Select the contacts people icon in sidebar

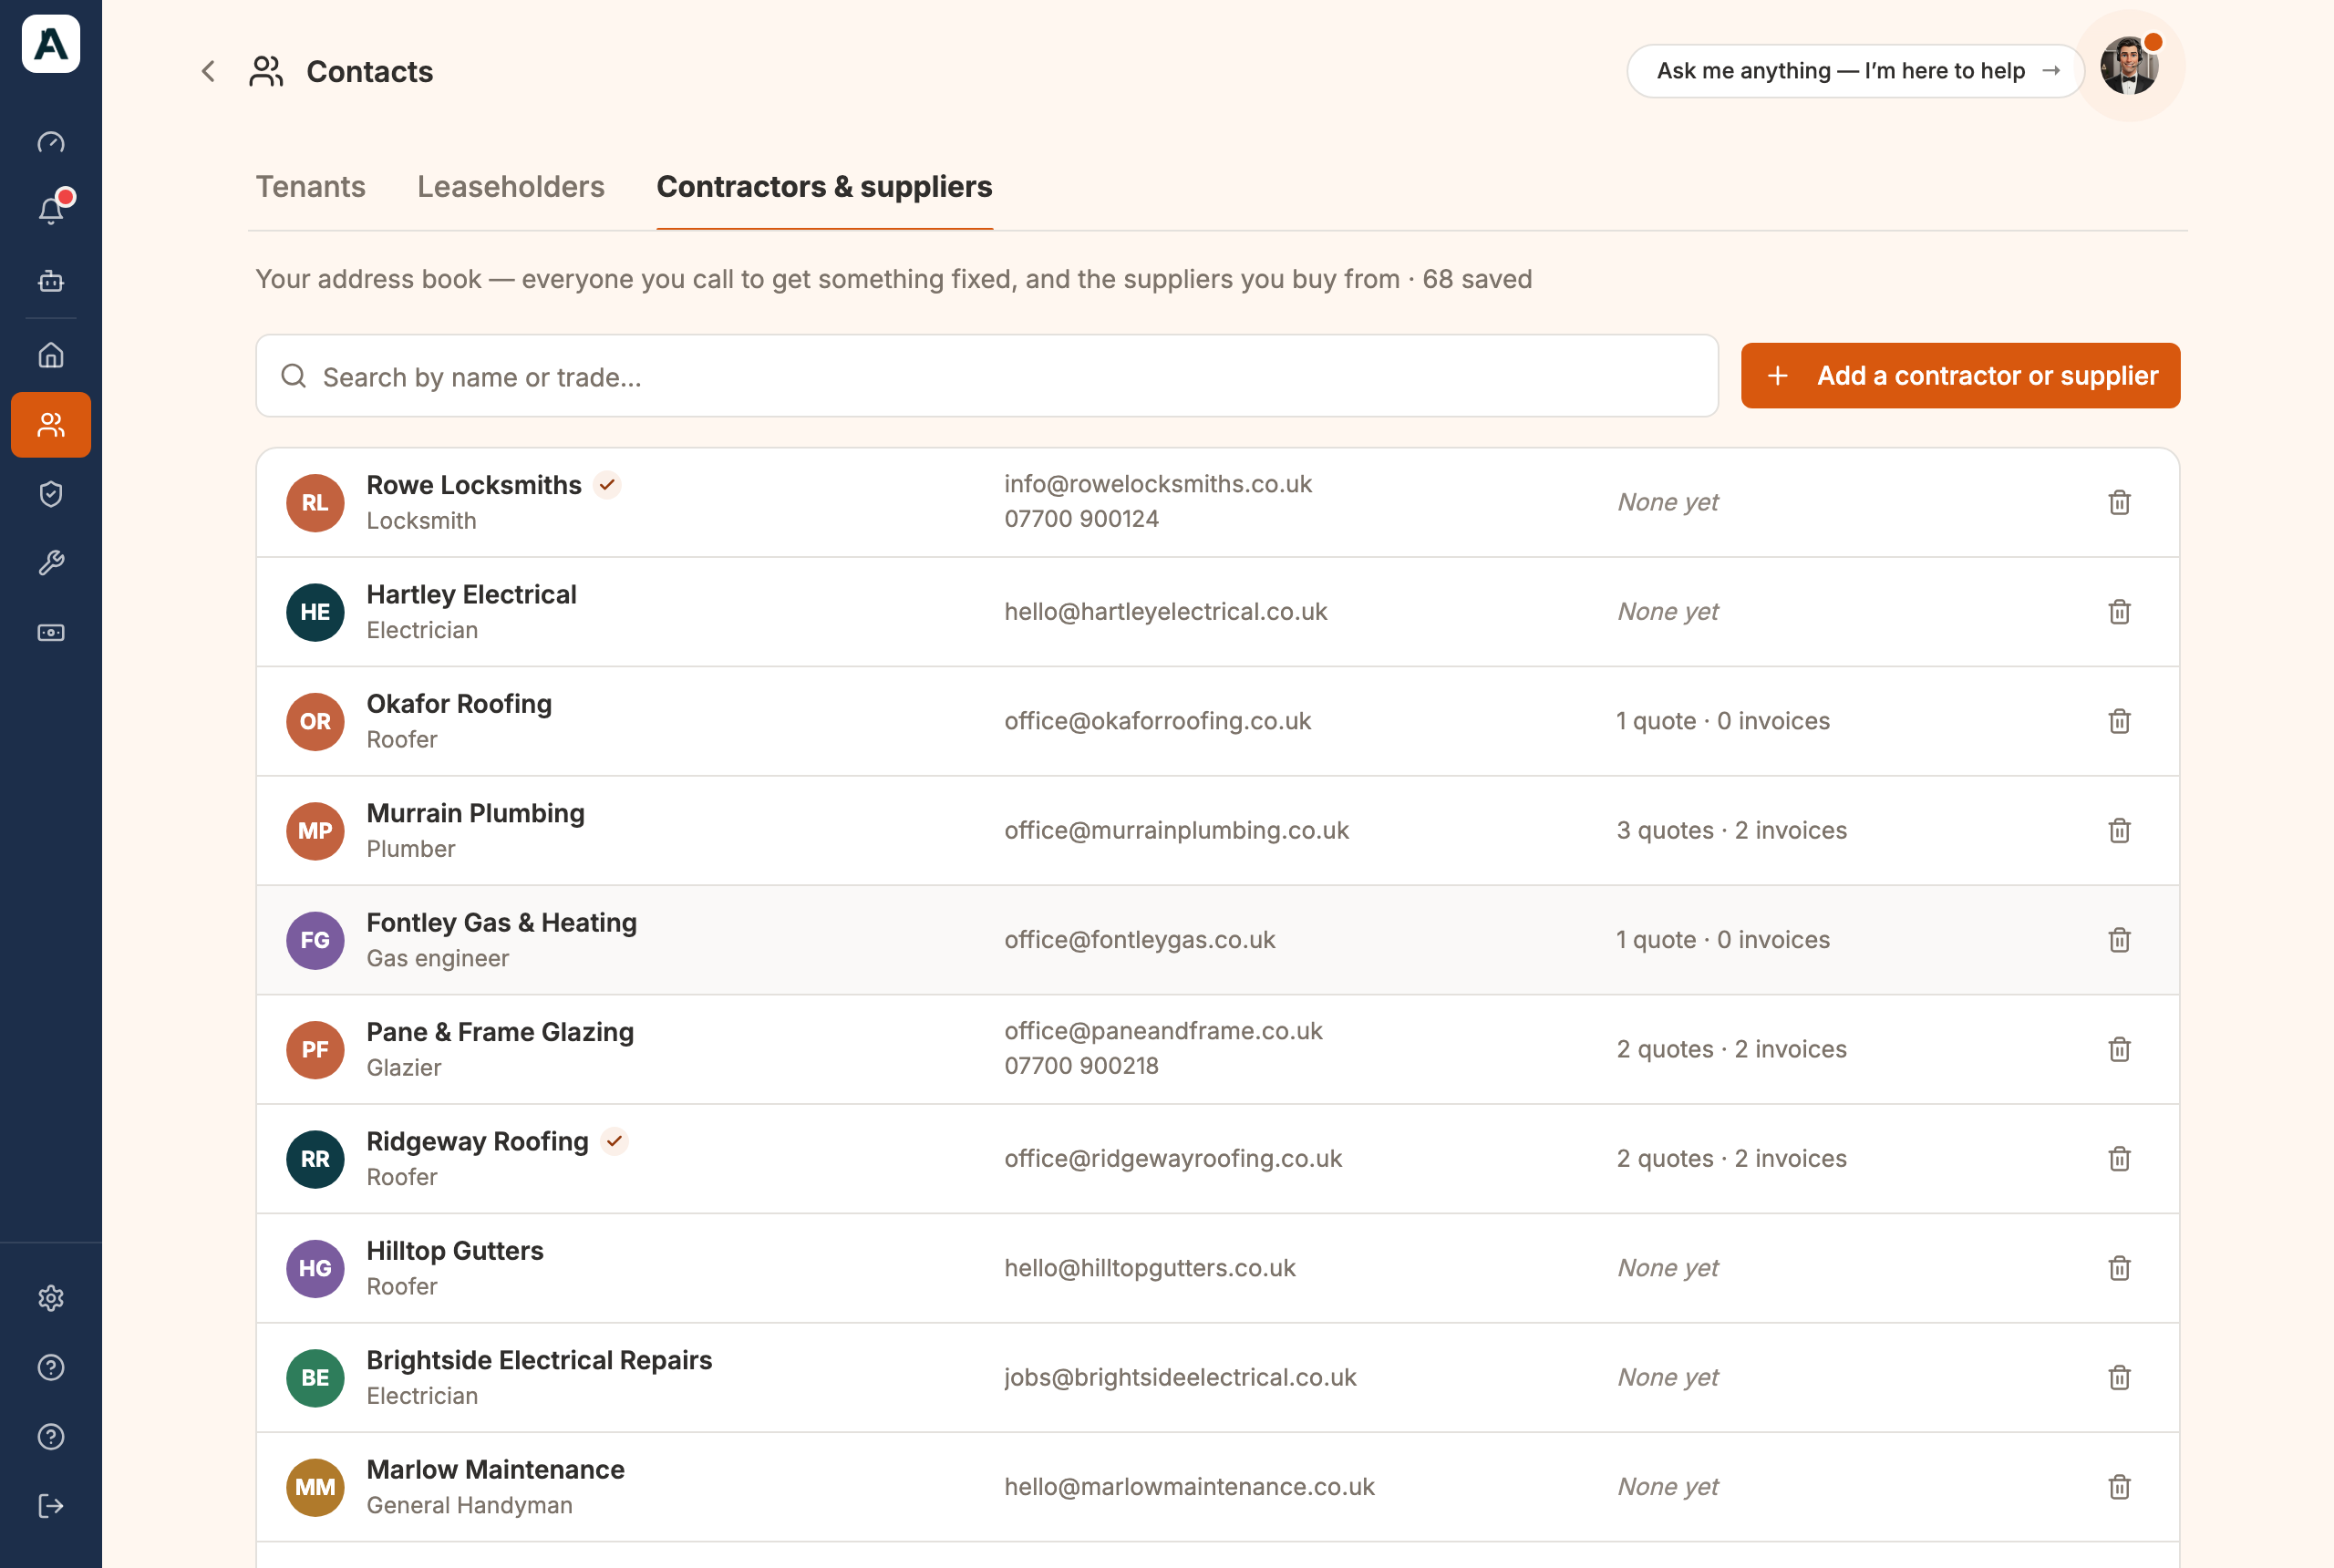click(51, 425)
